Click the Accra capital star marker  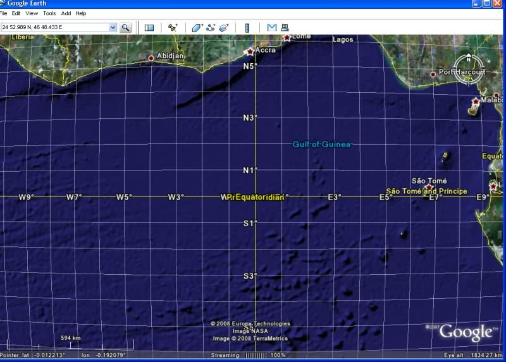coord(250,52)
